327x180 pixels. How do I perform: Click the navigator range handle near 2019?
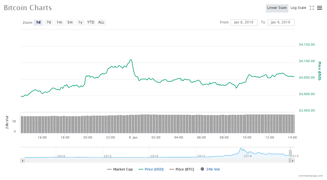290,153
